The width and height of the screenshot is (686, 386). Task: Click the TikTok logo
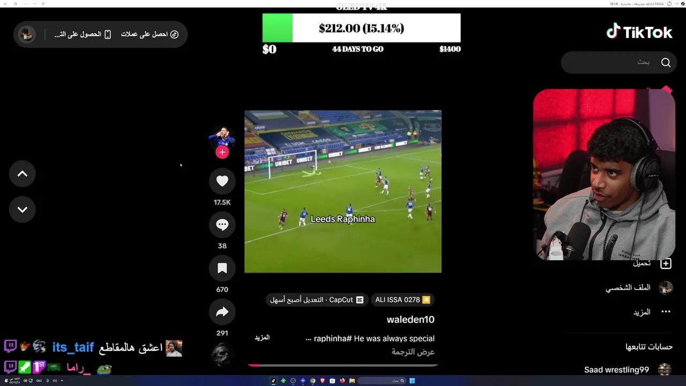pyautogui.click(x=639, y=32)
